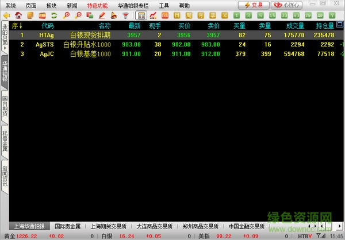Click the funnel filter icon
The image size is (345, 240).
point(125,16)
